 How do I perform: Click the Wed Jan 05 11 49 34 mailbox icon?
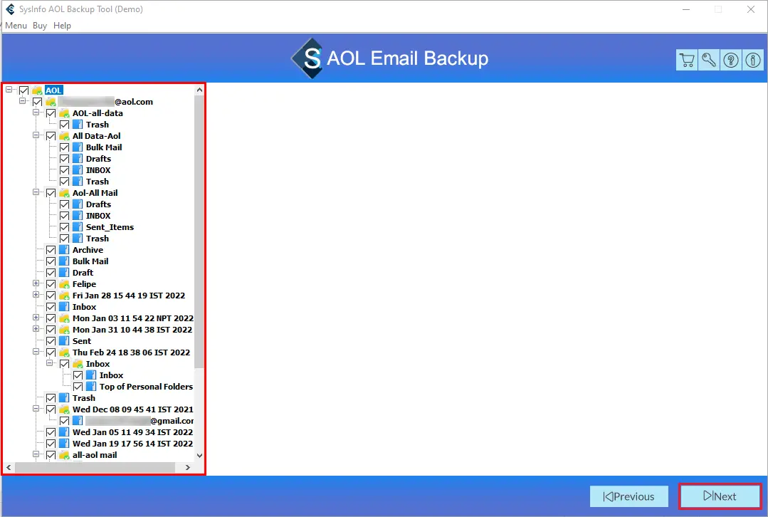[x=64, y=432]
